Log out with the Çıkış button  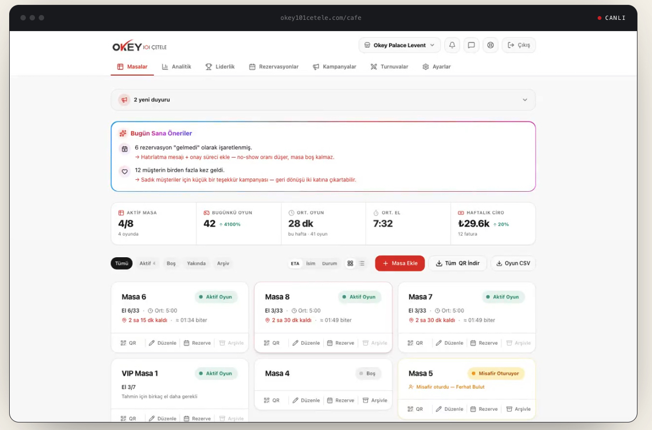(519, 45)
